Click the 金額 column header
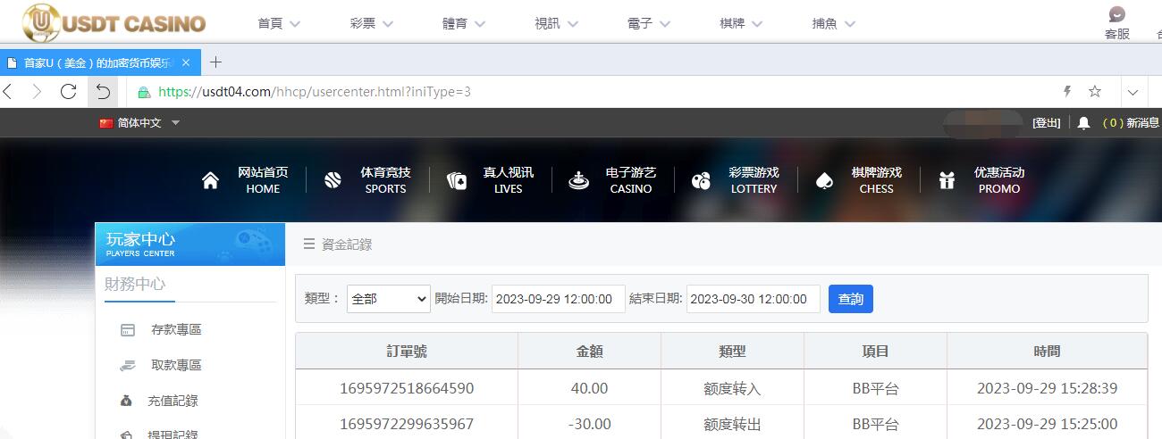Viewport: 1162px width, 439px height. (x=589, y=352)
